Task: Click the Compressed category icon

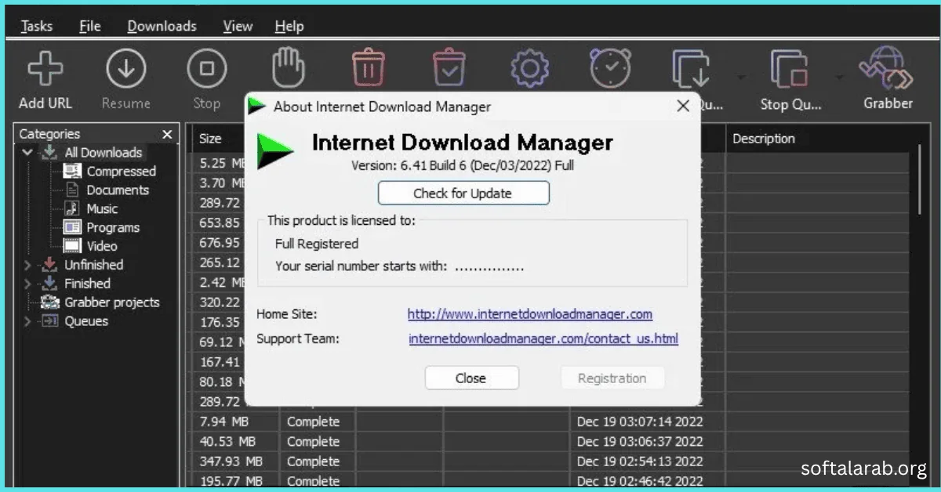Action: (72, 171)
